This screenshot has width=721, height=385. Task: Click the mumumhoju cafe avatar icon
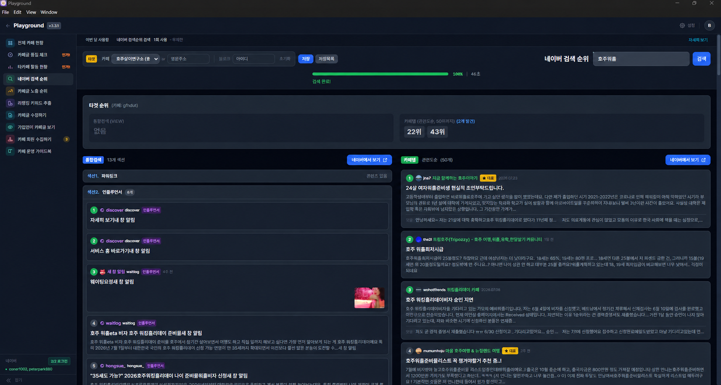tap(418, 351)
